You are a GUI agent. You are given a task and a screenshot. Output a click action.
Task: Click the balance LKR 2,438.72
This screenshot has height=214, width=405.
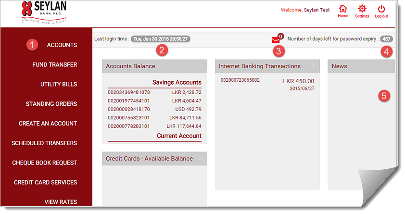[187, 92]
